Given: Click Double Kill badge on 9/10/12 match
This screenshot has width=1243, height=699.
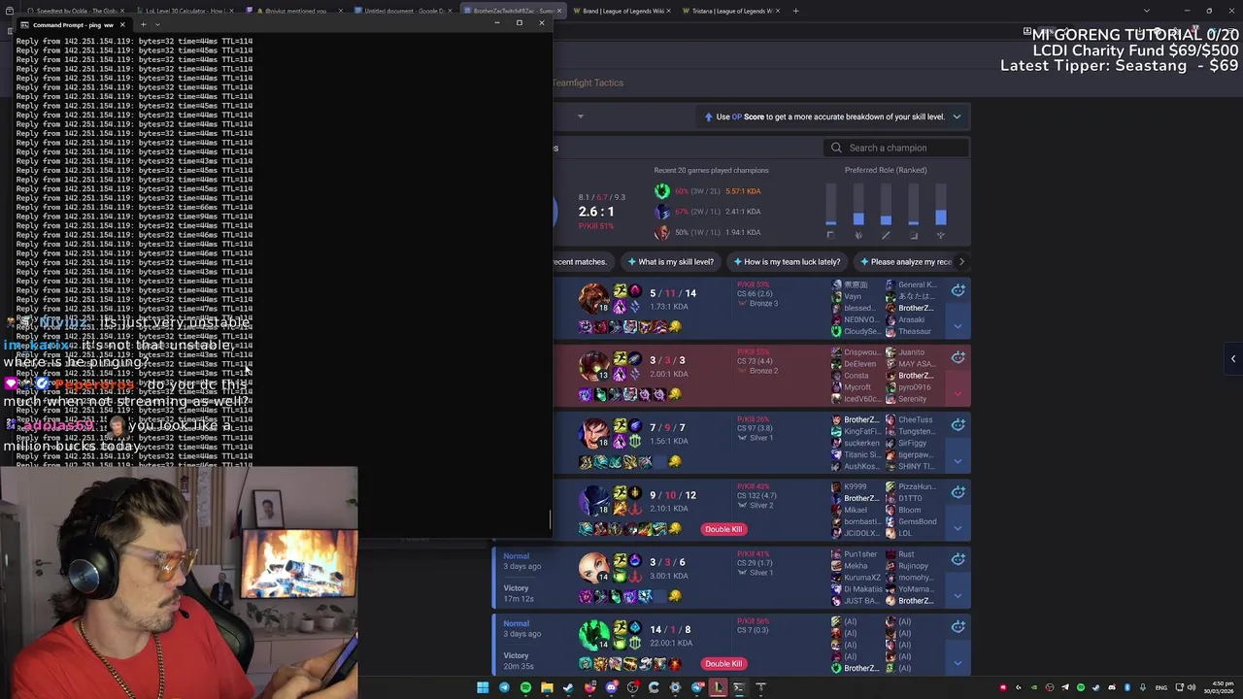Looking at the screenshot, I should pos(723,529).
